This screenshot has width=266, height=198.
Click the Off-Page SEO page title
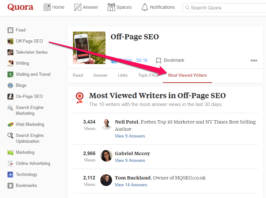pos(135,37)
